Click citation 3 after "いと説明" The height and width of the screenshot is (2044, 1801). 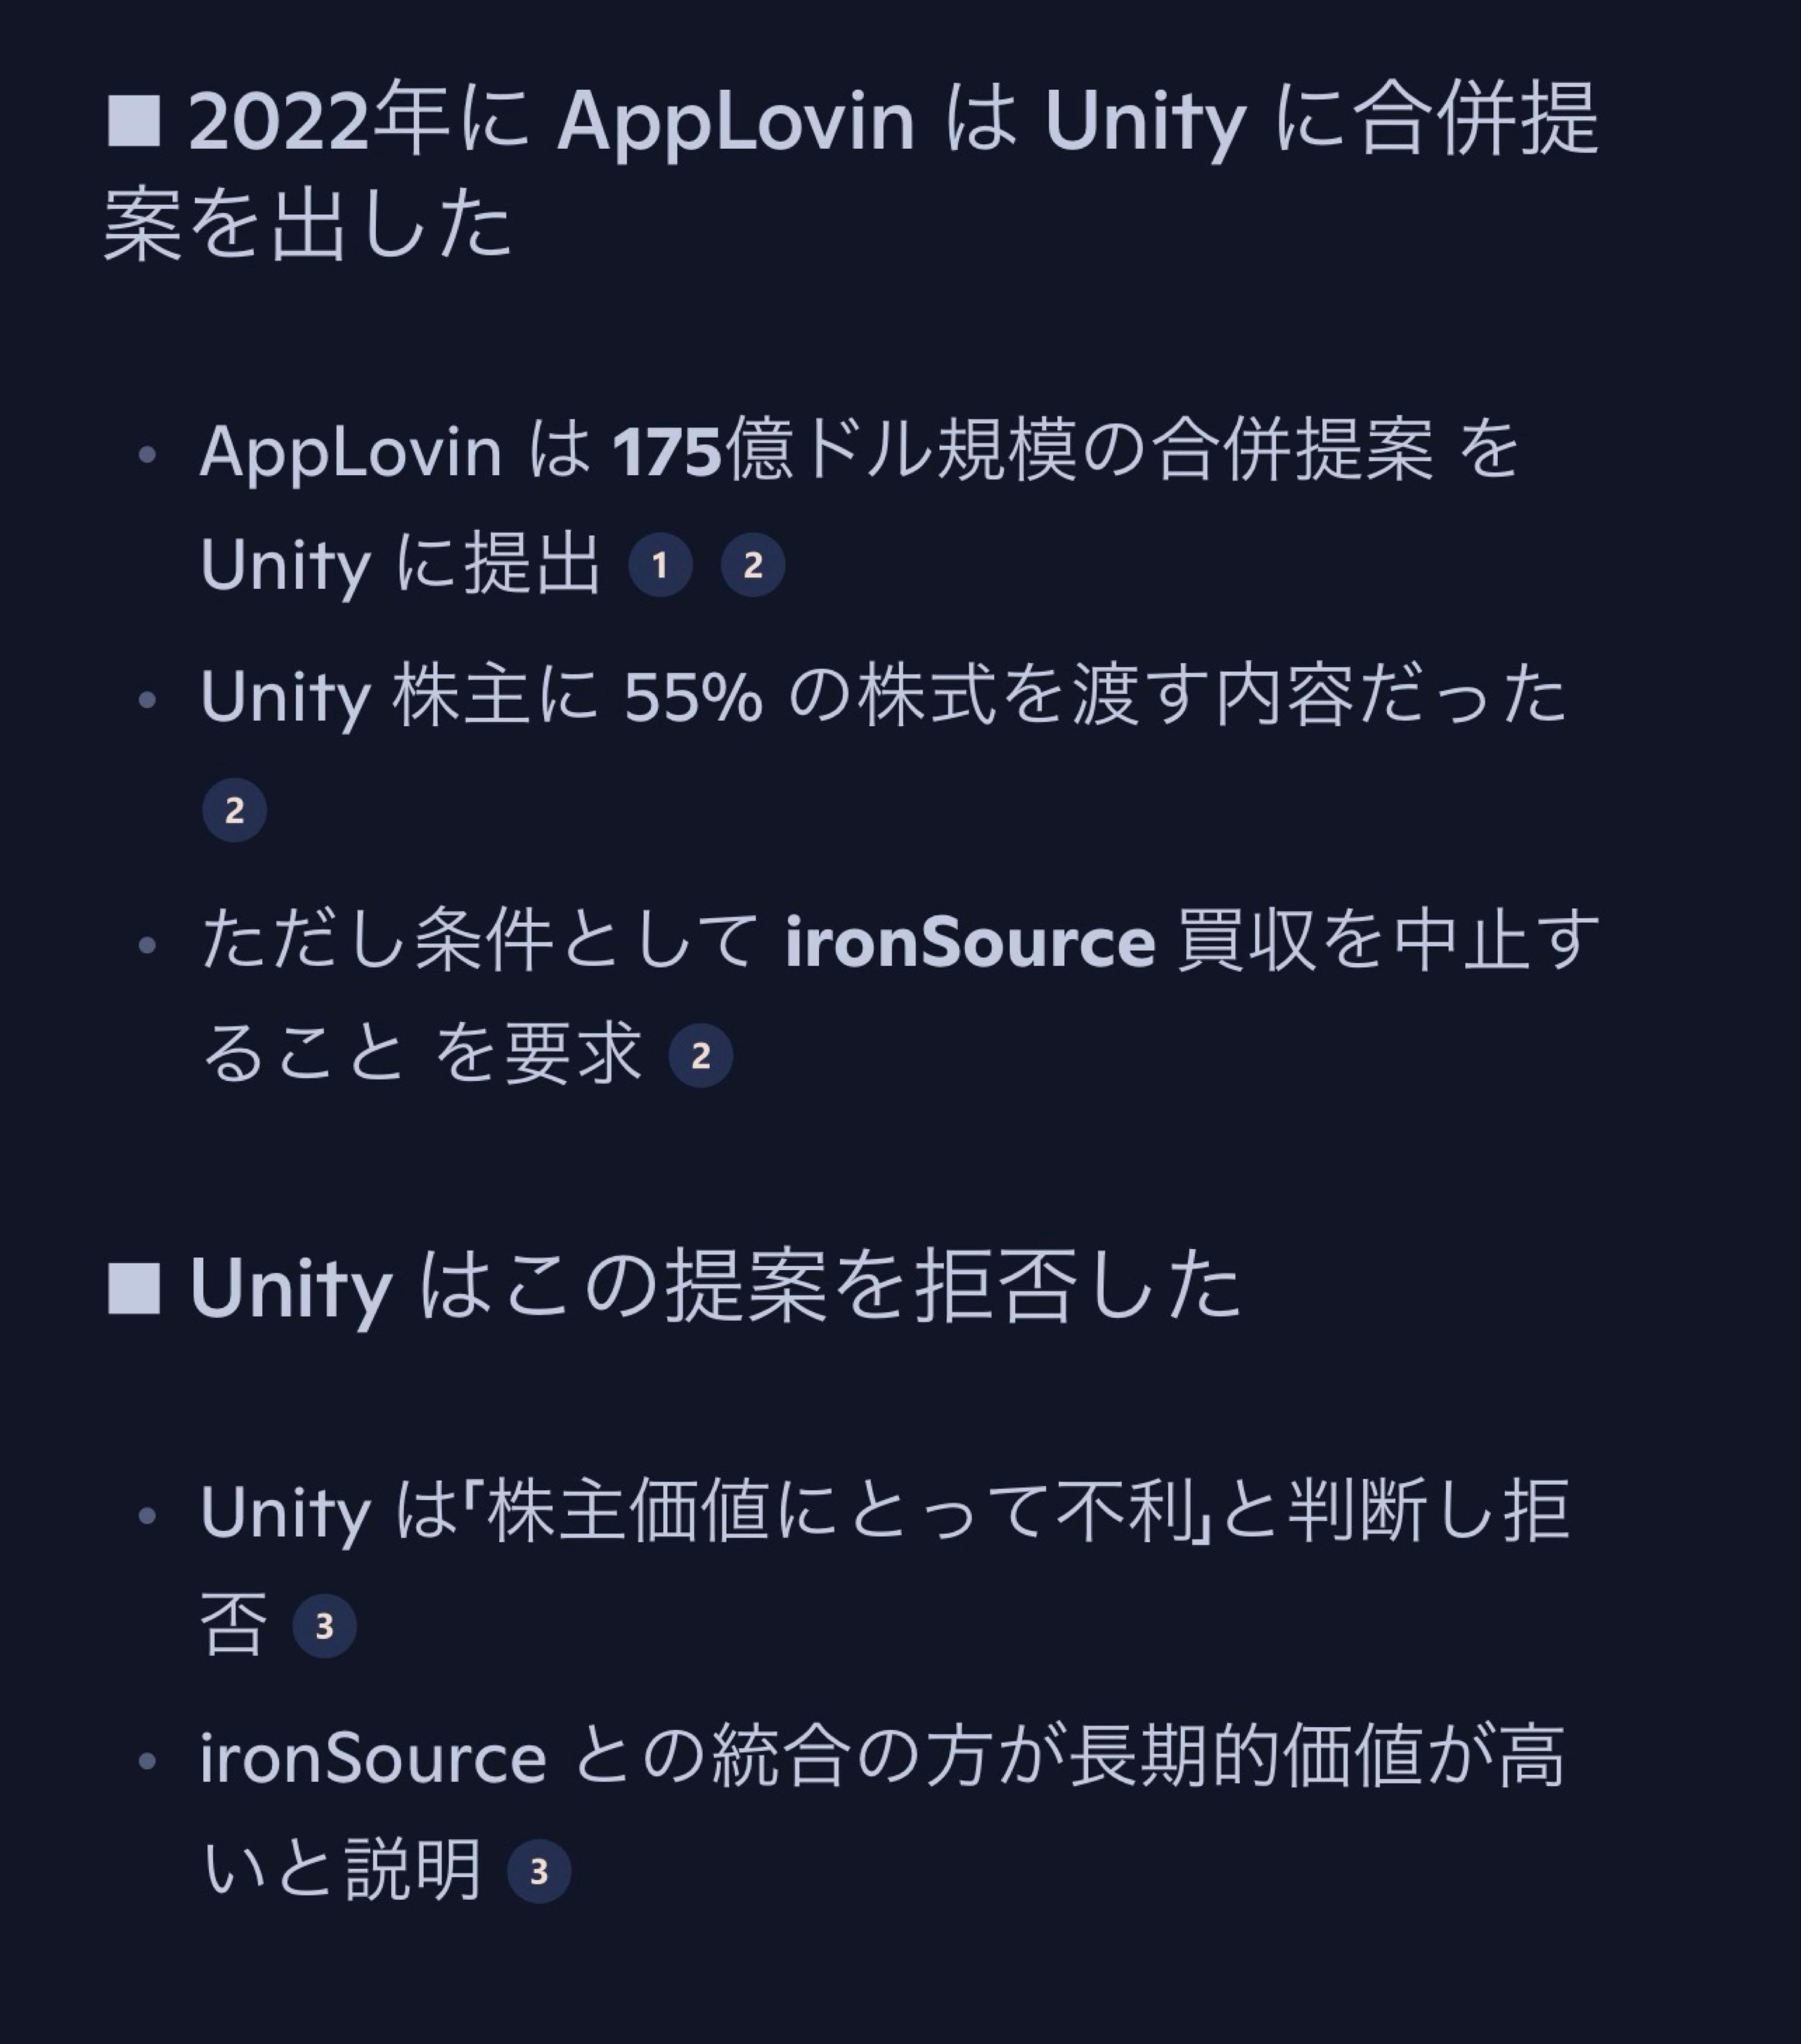coord(540,1872)
